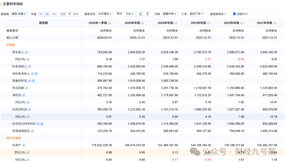The width and height of the screenshot is (285, 163).
Task: Click 2026-03-31 date cell
Action: 104,38
